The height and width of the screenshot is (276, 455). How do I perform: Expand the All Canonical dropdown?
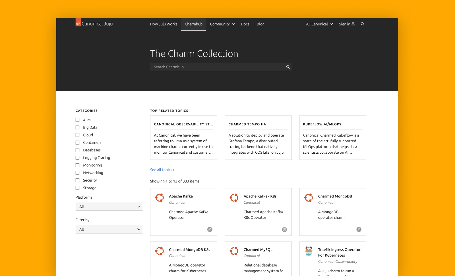tap(319, 24)
